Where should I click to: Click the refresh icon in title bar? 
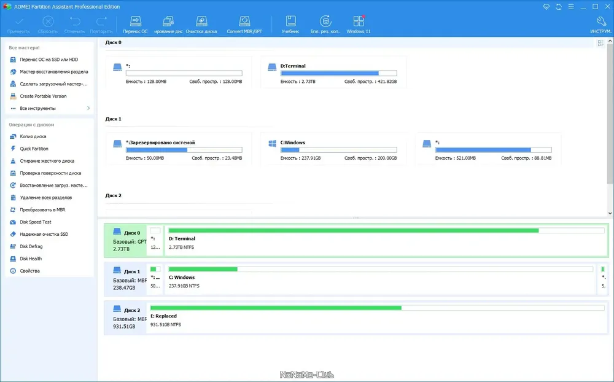(558, 7)
